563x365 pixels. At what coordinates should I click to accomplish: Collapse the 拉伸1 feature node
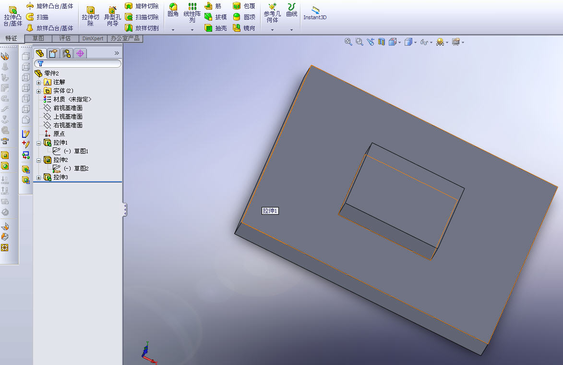point(39,143)
